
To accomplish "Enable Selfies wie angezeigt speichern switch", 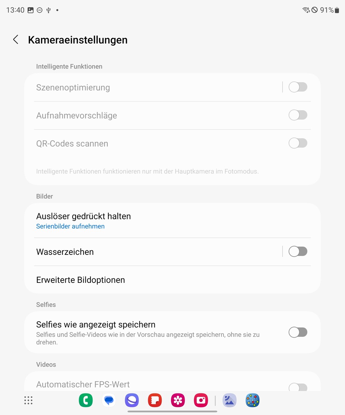I will coord(298,332).
